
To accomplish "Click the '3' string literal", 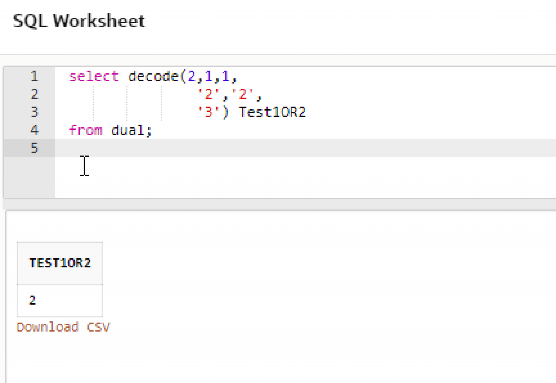I will tap(208, 112).
